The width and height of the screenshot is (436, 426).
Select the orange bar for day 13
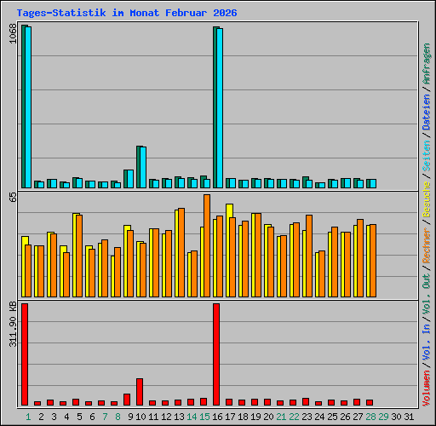pos(181,253)
